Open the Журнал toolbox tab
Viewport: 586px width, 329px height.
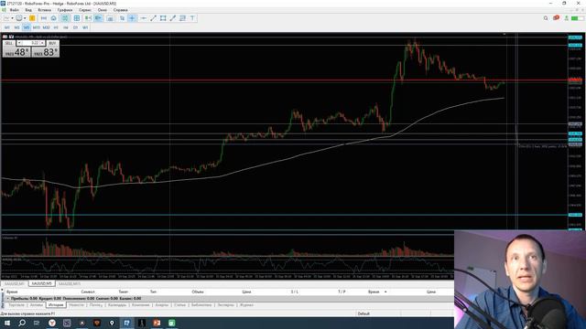(246, 305)
